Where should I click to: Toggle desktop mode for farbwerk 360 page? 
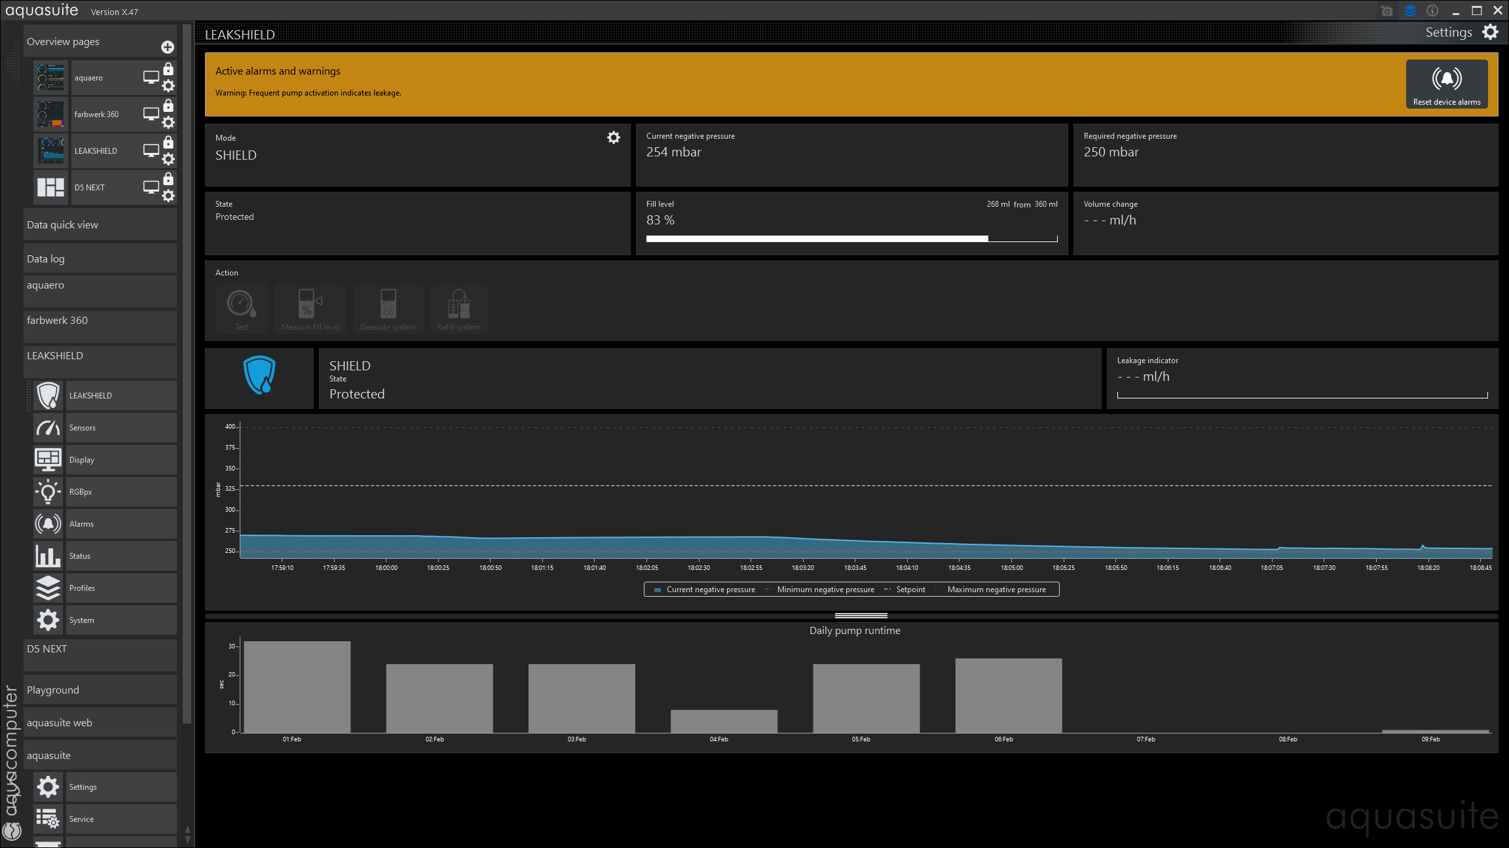tap(151, 114)
